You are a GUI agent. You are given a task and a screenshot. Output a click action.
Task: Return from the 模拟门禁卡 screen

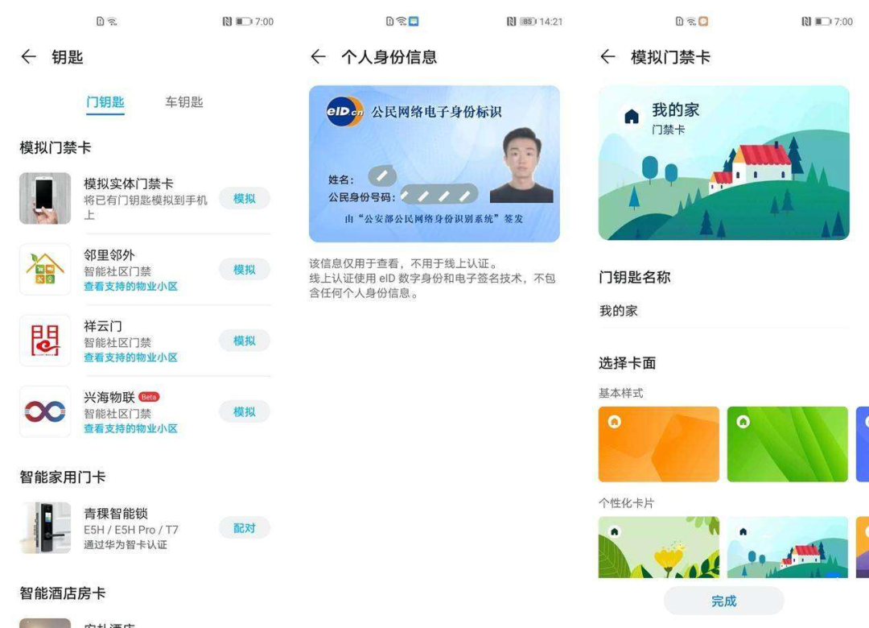pos(608,56)
